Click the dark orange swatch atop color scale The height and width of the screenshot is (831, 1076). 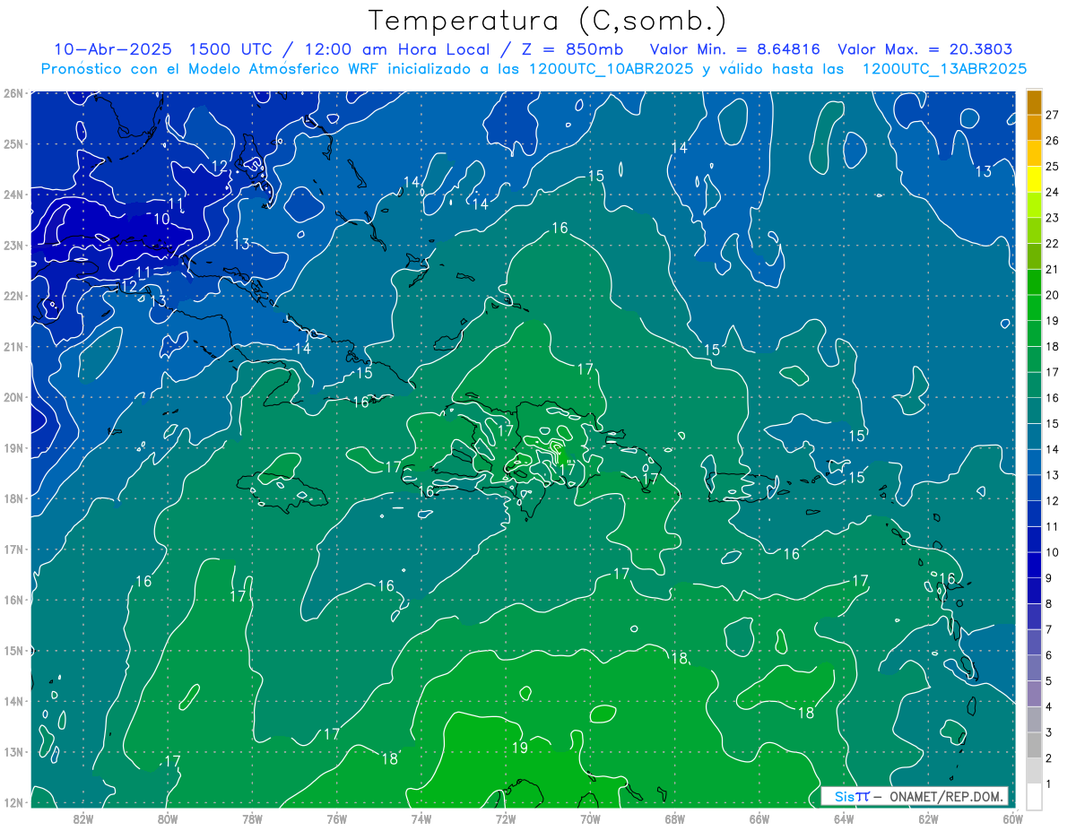(x=1034, y=104)
